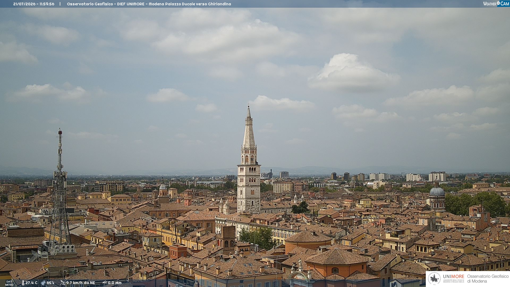This screenshot has height=287, width=510.
Task: Click the rain umbrella precipitation icon
Action: pyautogui.click(x=105, y=283)
